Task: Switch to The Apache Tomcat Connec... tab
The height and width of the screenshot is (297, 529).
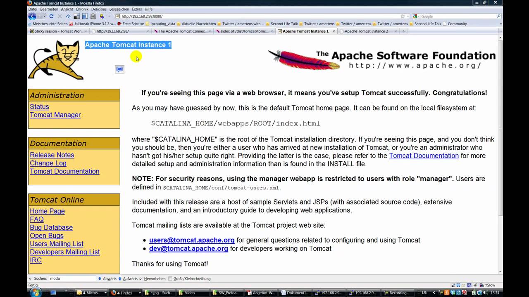Action: (182, 31)
